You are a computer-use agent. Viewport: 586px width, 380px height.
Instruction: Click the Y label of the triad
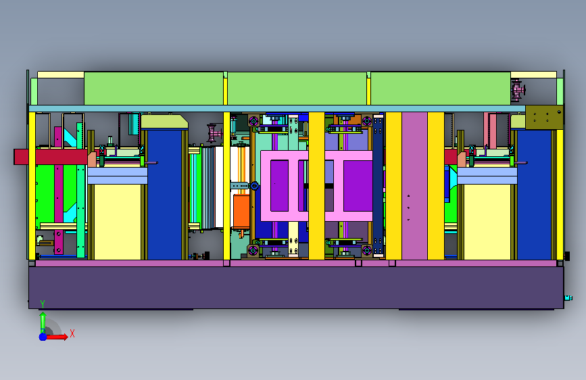(43, 304)
